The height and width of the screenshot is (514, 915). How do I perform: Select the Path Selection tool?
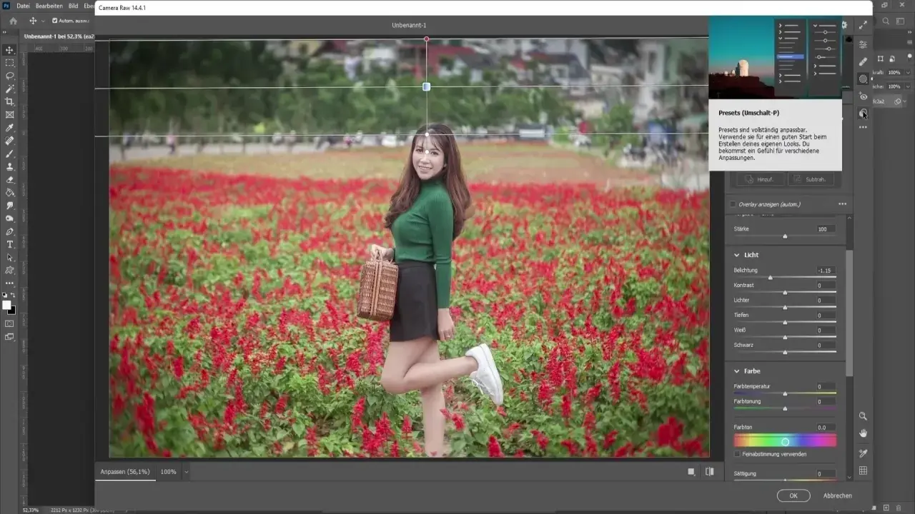[x=10, y=257]
